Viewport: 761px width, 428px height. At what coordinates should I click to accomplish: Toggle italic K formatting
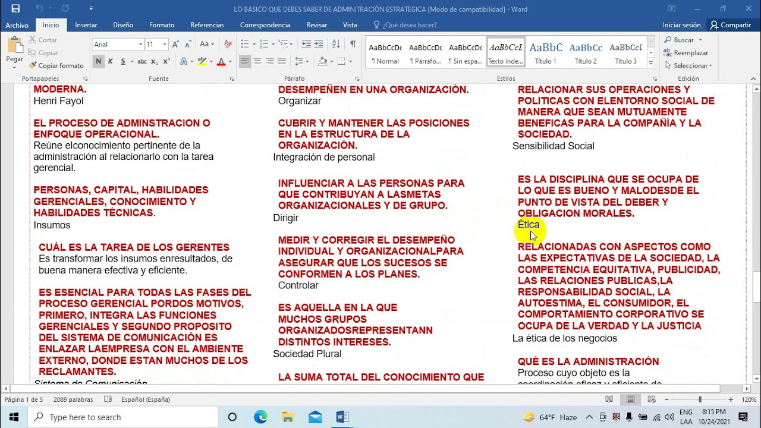111,61
